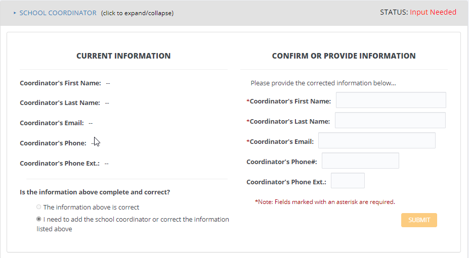Select the "I need to add the school coordinator" radio

(x=39, y=220)
